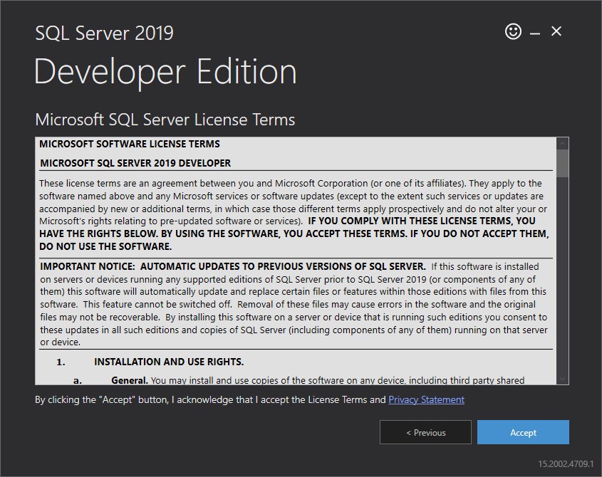Screen dimensions: 602x477
Task: Close the SQL Server 2019 installer
Action: pos(556,31)
